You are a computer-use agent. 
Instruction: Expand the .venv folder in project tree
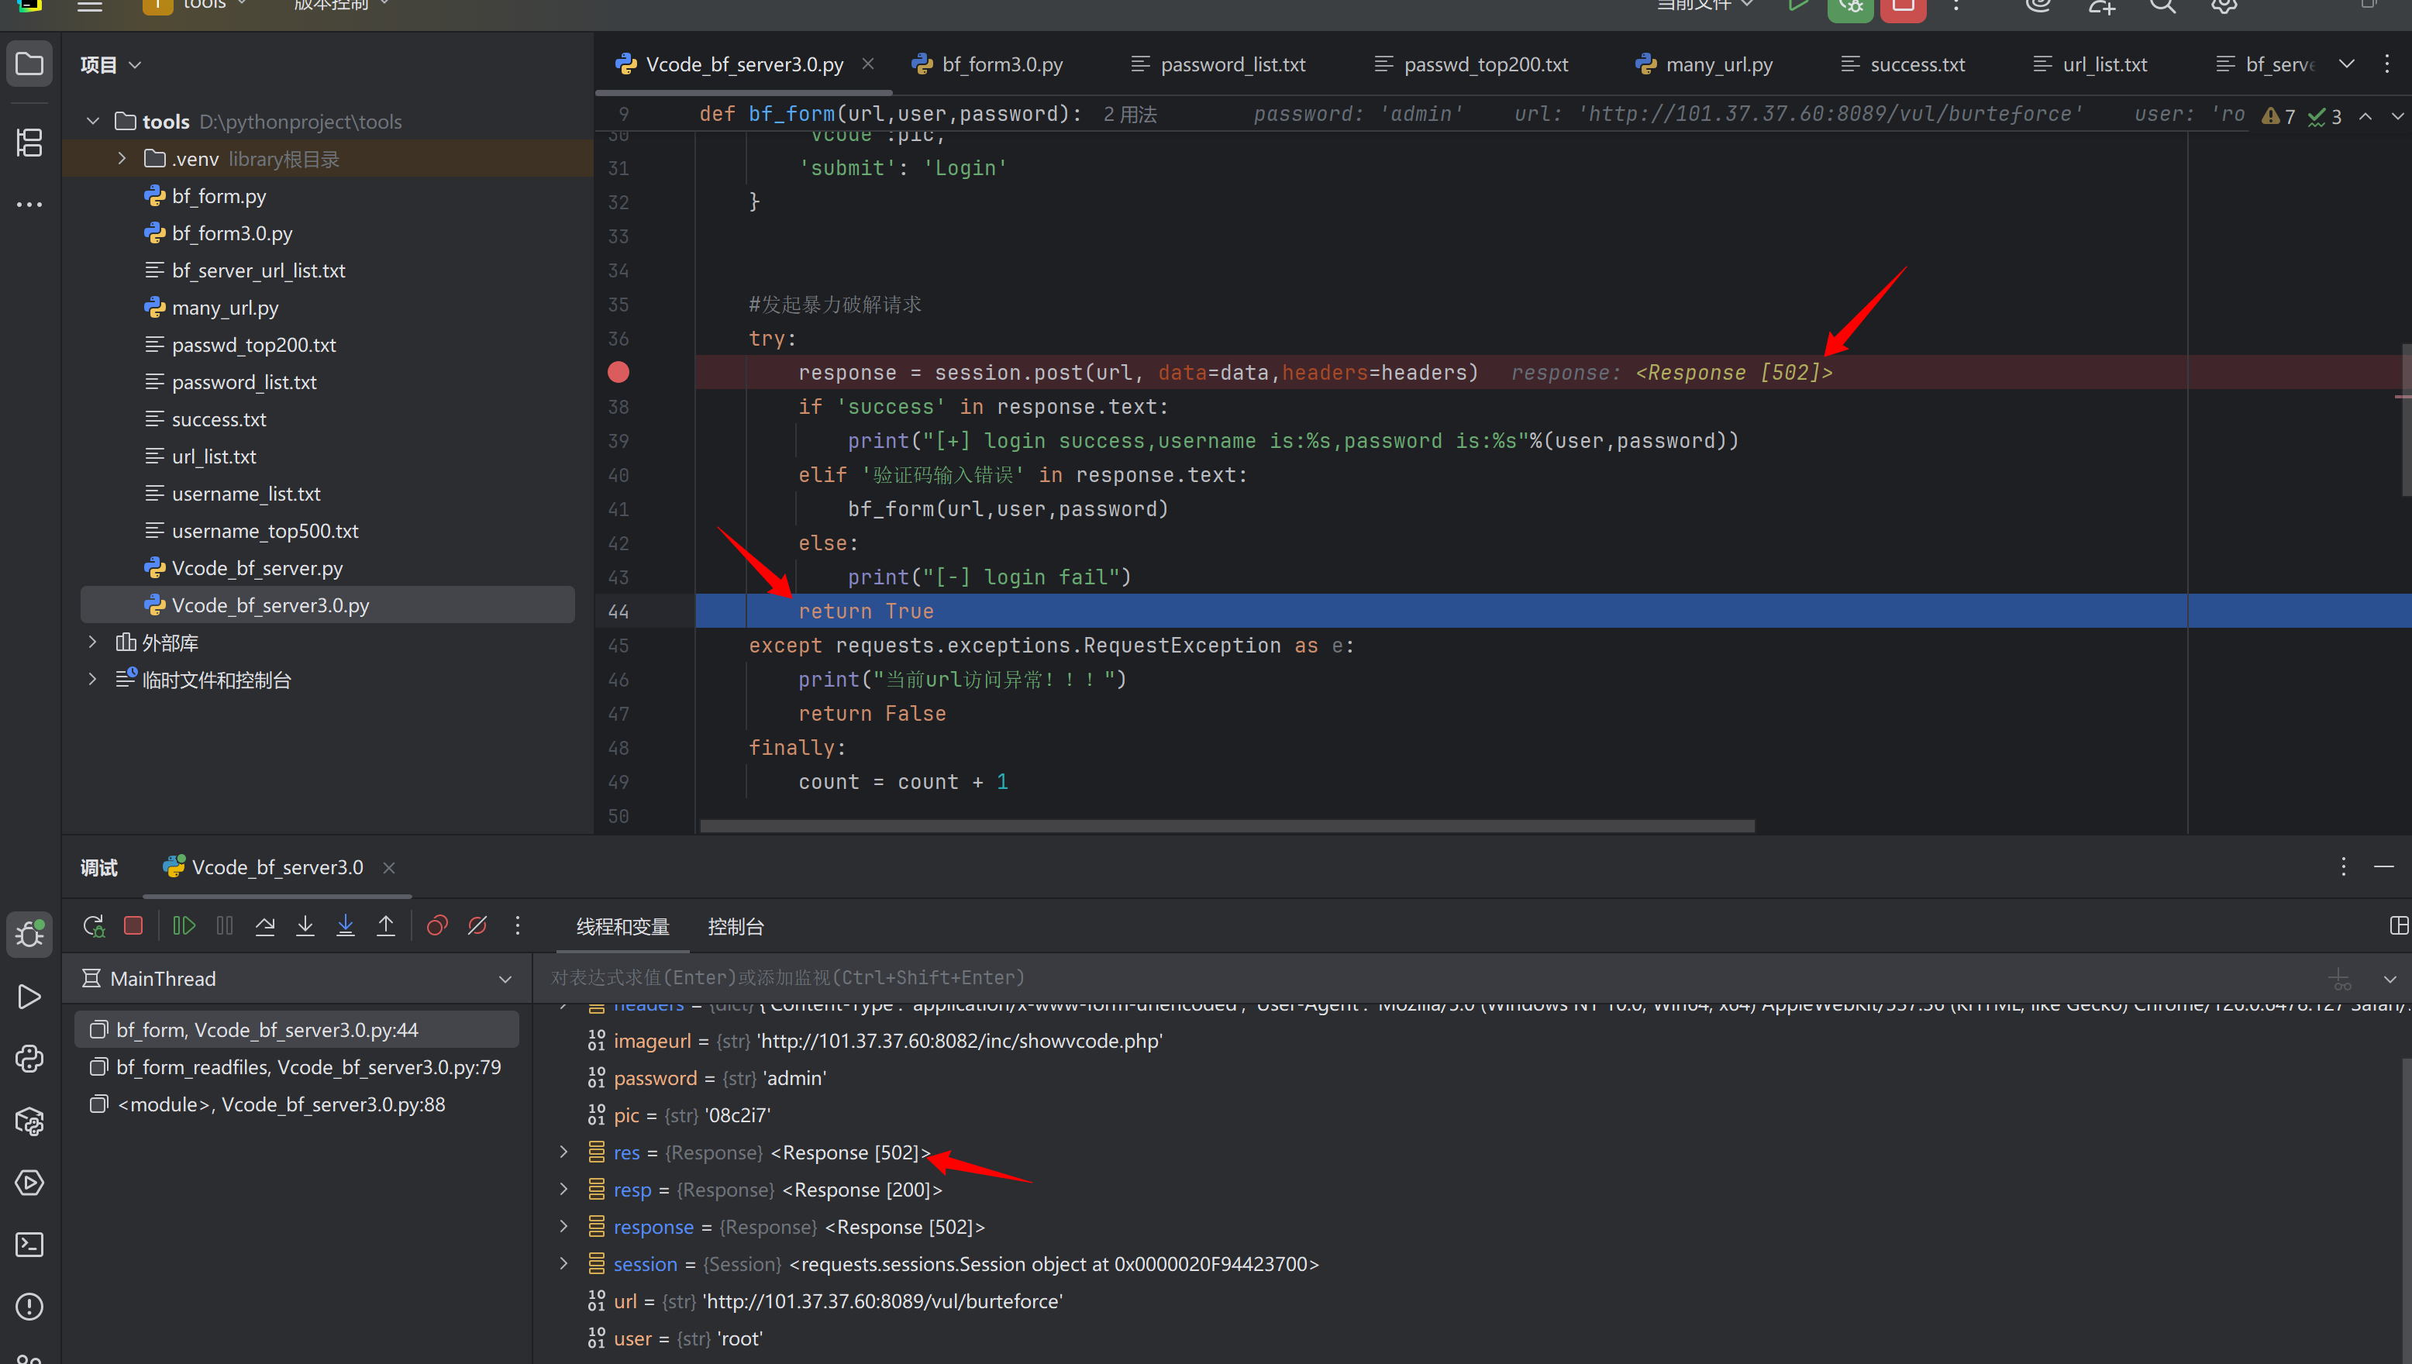click(x=122, y=159)
